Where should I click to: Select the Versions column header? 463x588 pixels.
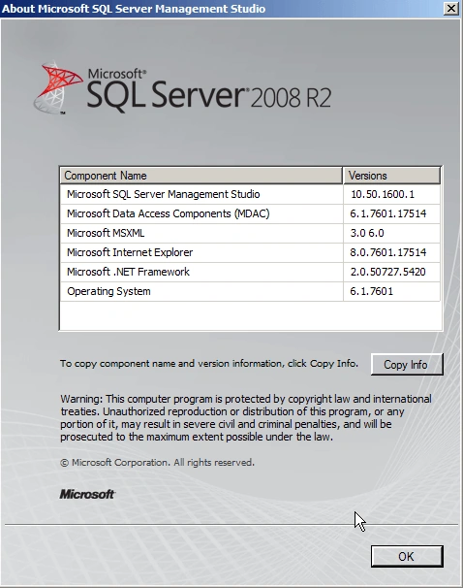pos(392,176)
